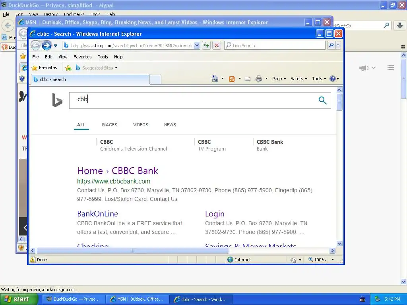This screenshot has width=407, height=305.
Task: Add page to Favorites bar icon
Action: [x=68, y=68]
